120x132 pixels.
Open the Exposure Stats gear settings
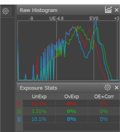pos(107,87)
